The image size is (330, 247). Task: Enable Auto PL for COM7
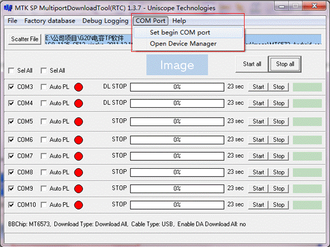point(44,156)
